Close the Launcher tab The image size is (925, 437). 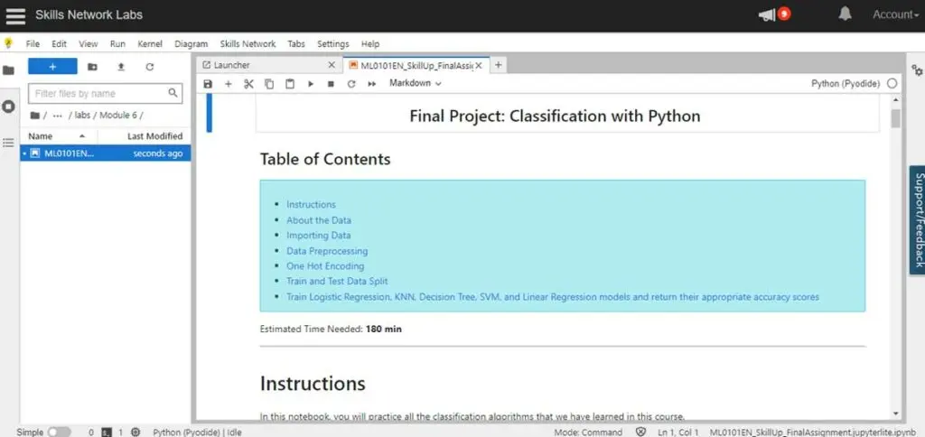(332, 65)
